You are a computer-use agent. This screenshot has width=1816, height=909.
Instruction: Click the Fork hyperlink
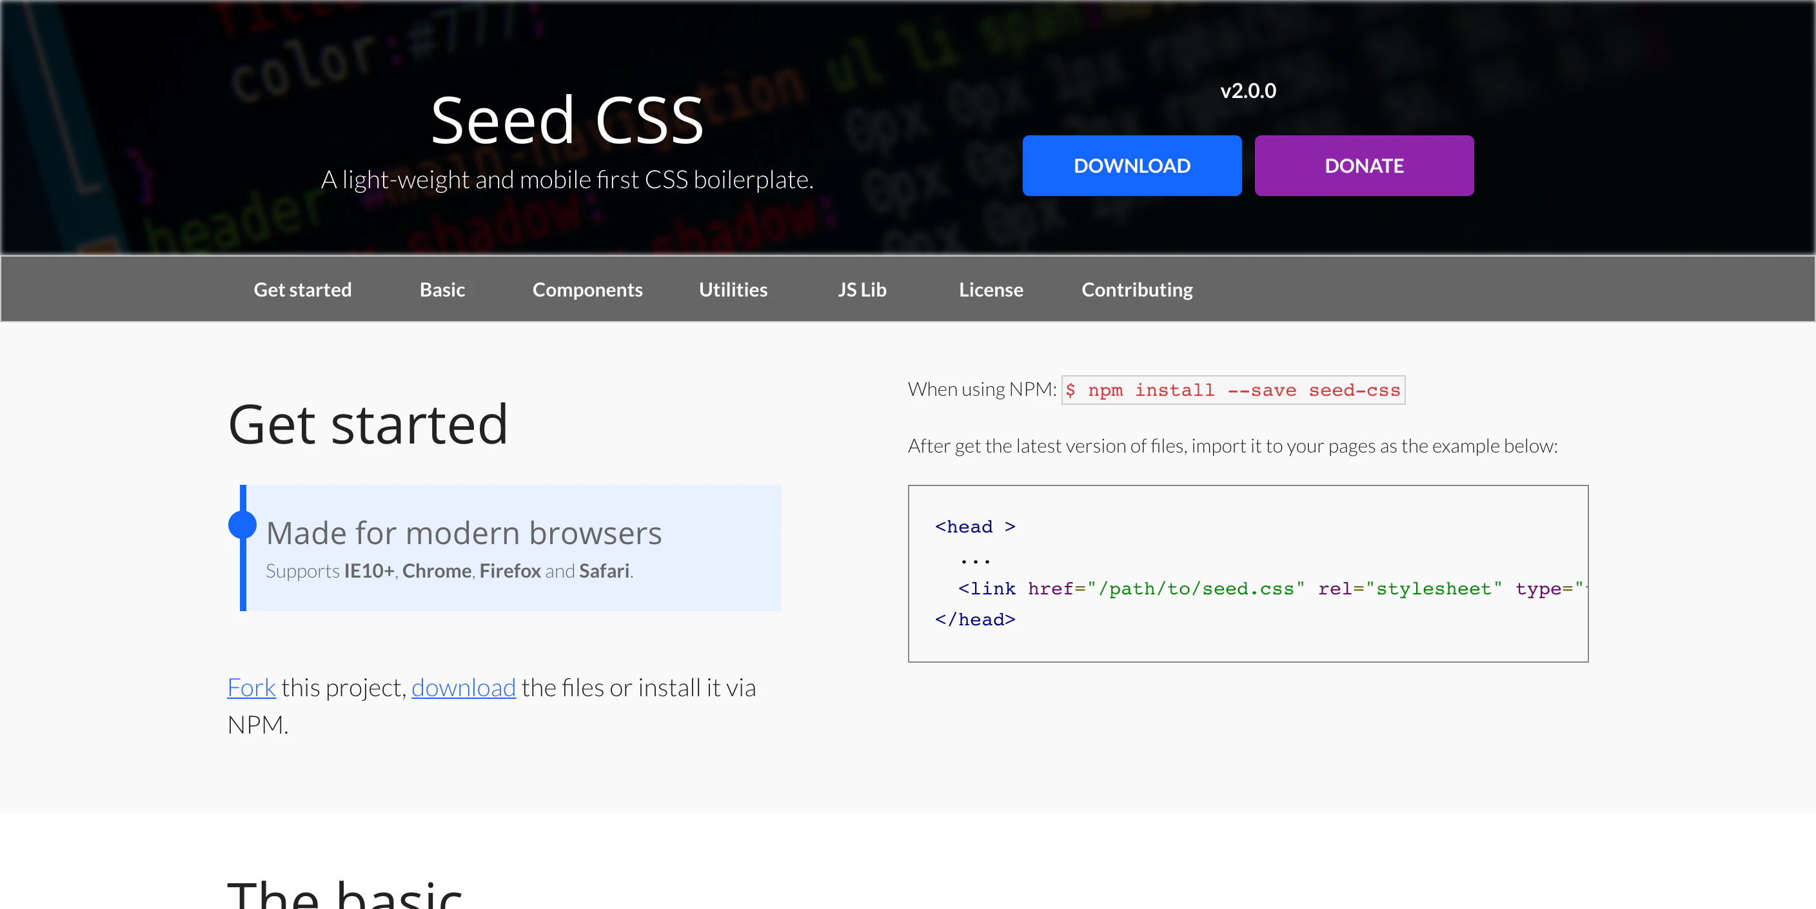[x=250, y=687]
